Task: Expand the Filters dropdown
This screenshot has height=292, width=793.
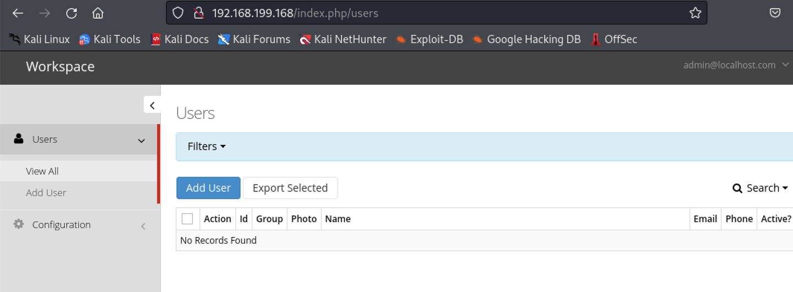Action: tap(207, 146)
